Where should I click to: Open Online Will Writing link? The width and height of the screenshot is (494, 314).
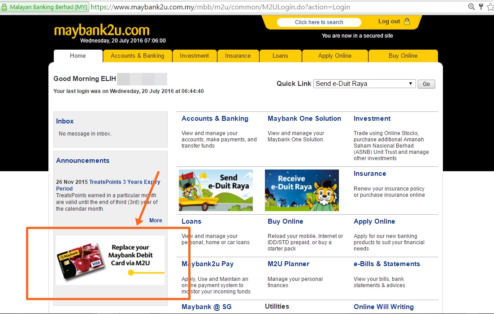(384, 307)
